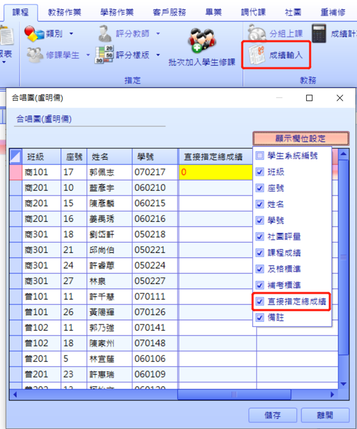Click the vertical scrollbar down arrow
Screen dimensions: 357x429
pyautogui.click(x=343, y=384)
